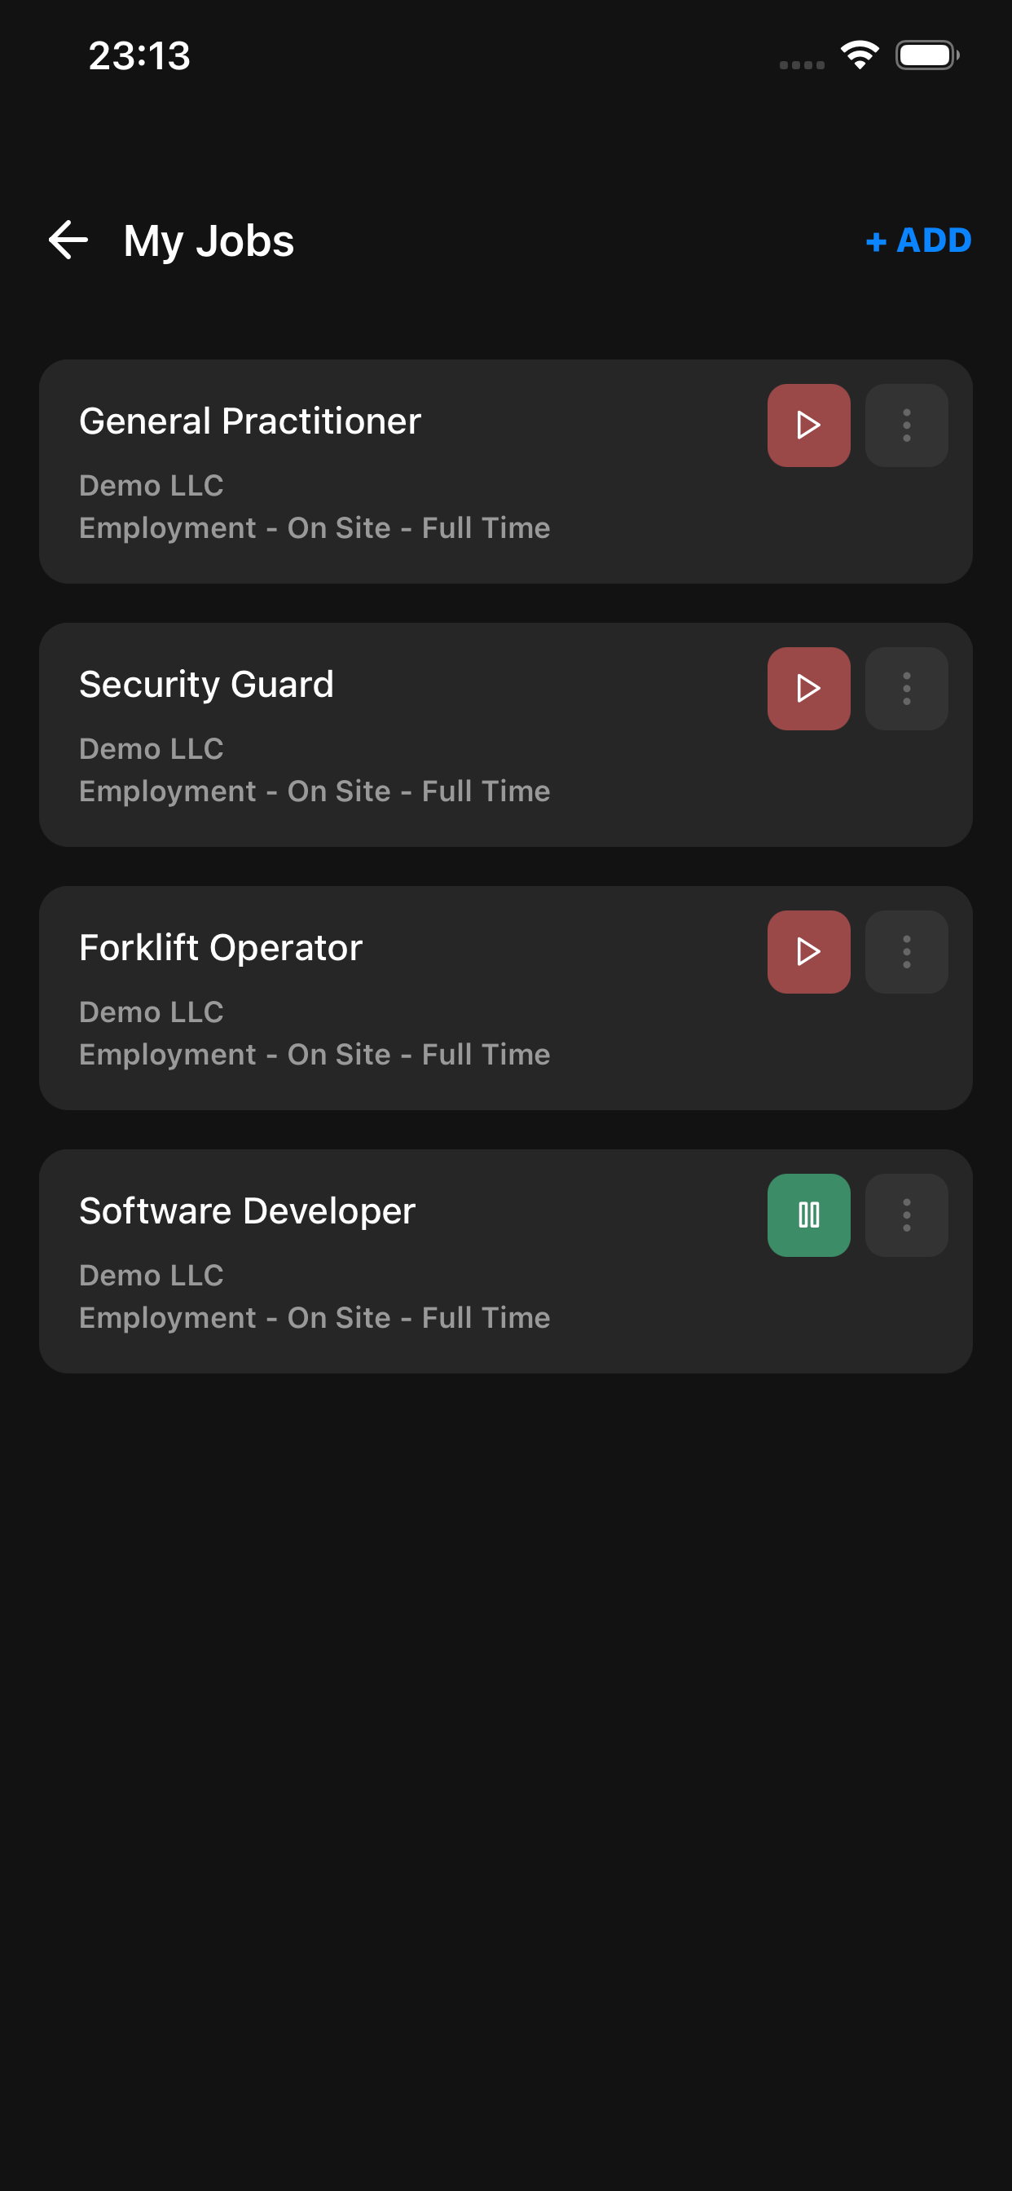Open the three-dot menu for Security Guard
Screen dimensions: 1012x2191
pos(906,688)
